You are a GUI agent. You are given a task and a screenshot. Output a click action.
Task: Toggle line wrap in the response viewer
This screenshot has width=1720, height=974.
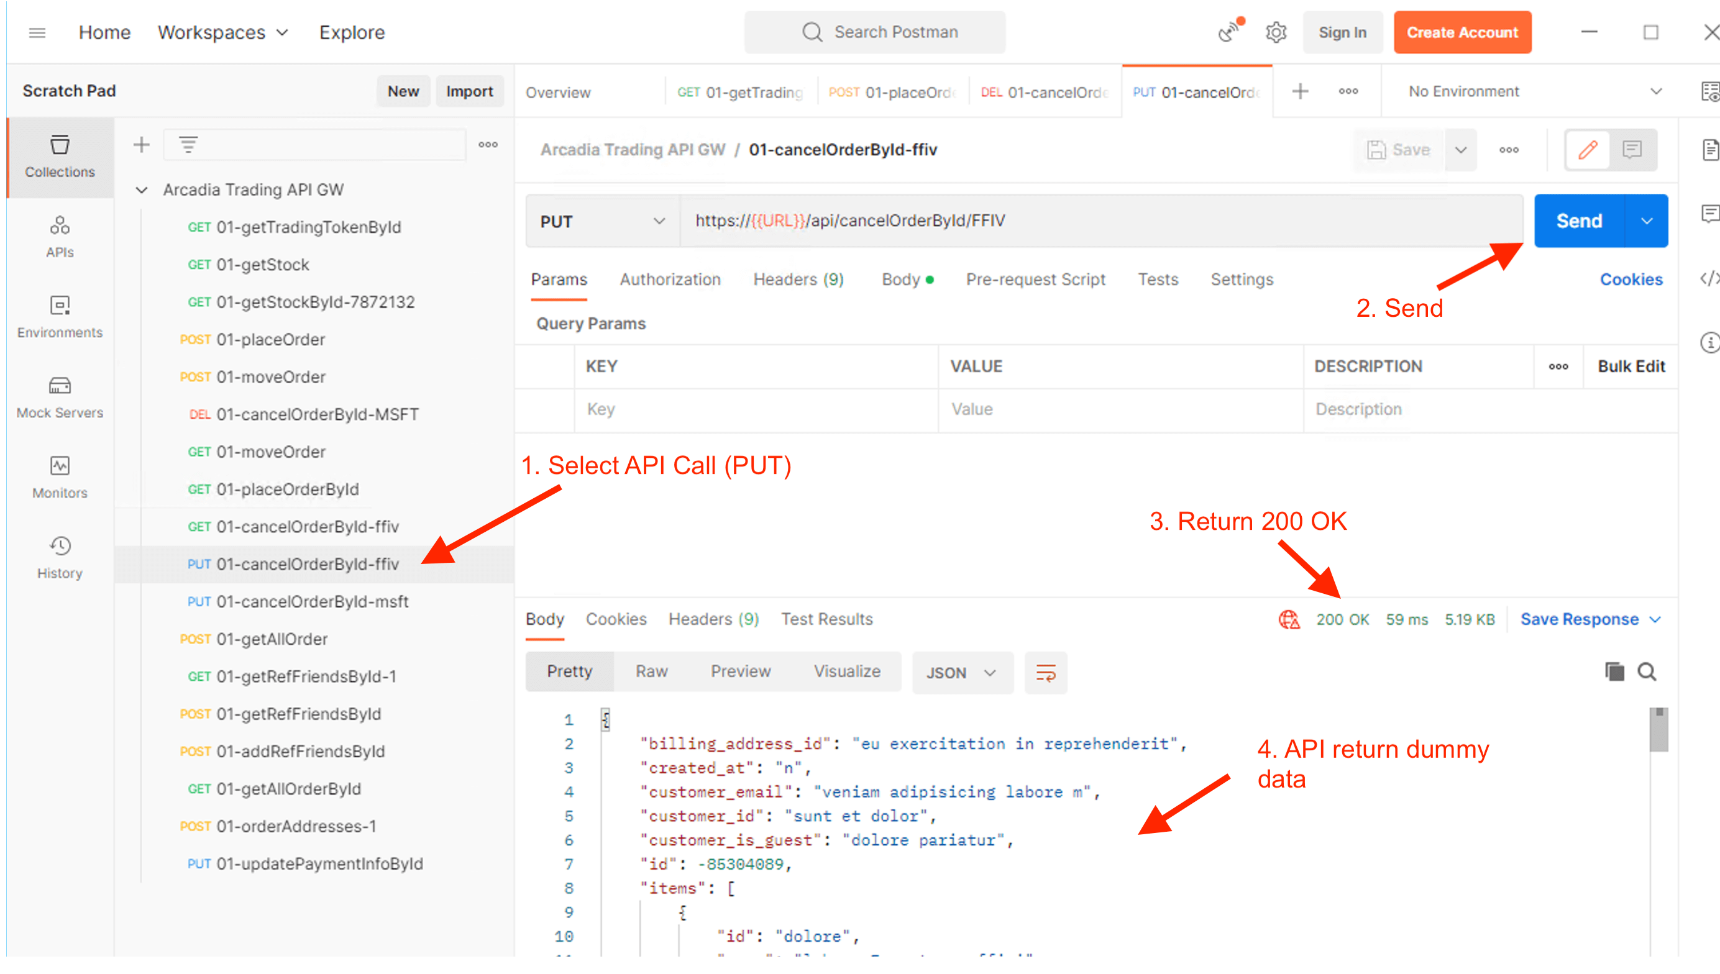tap(1046, 672)
